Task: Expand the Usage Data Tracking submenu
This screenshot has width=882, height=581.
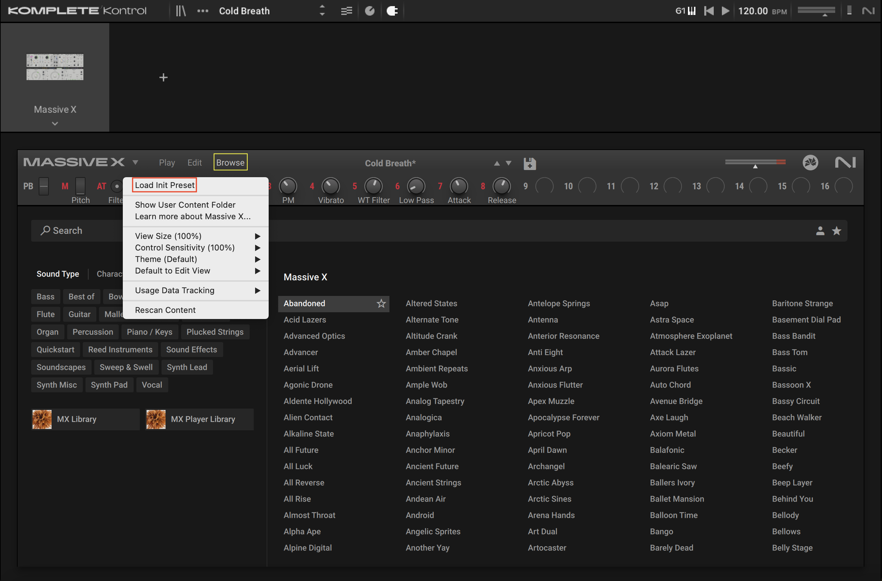Action: coord(195,290)
